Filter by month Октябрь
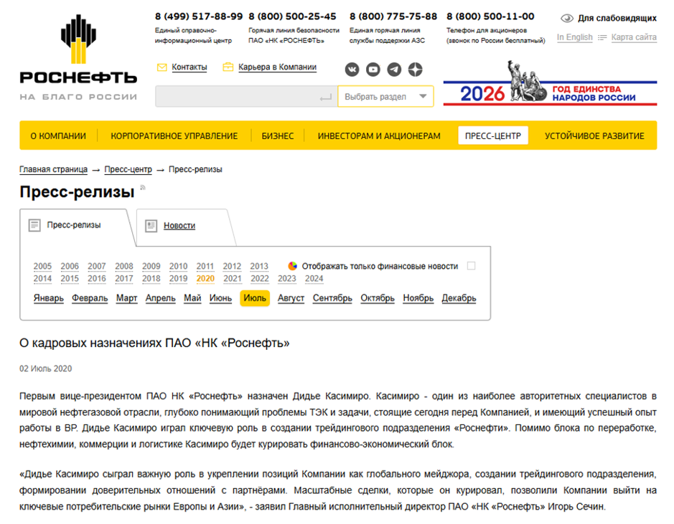The width and height of the screenshot is (674, 524). (x=378, y=298)
